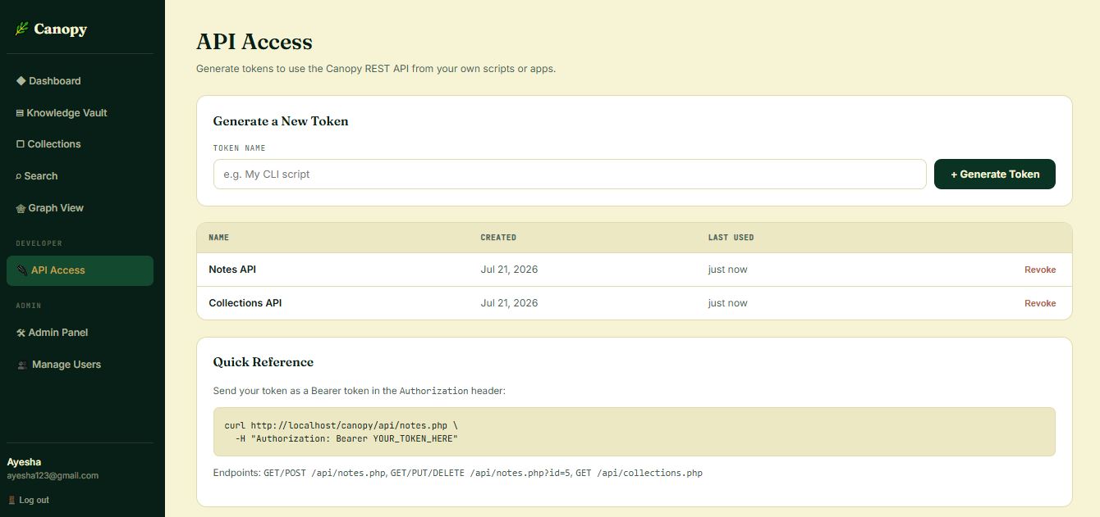The height and width of the screenshot is (517, 1100).
Task: Click the "Generate a New Token" heading
Action: click(281, 121)
